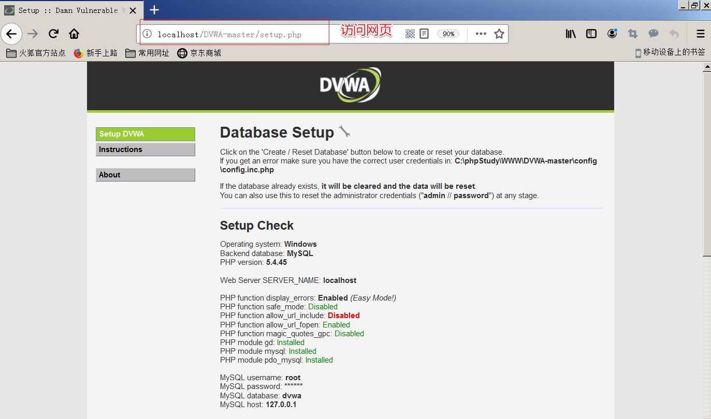Open the Firefox home page
Screen dimensions: 711x419
coord(74,34)
